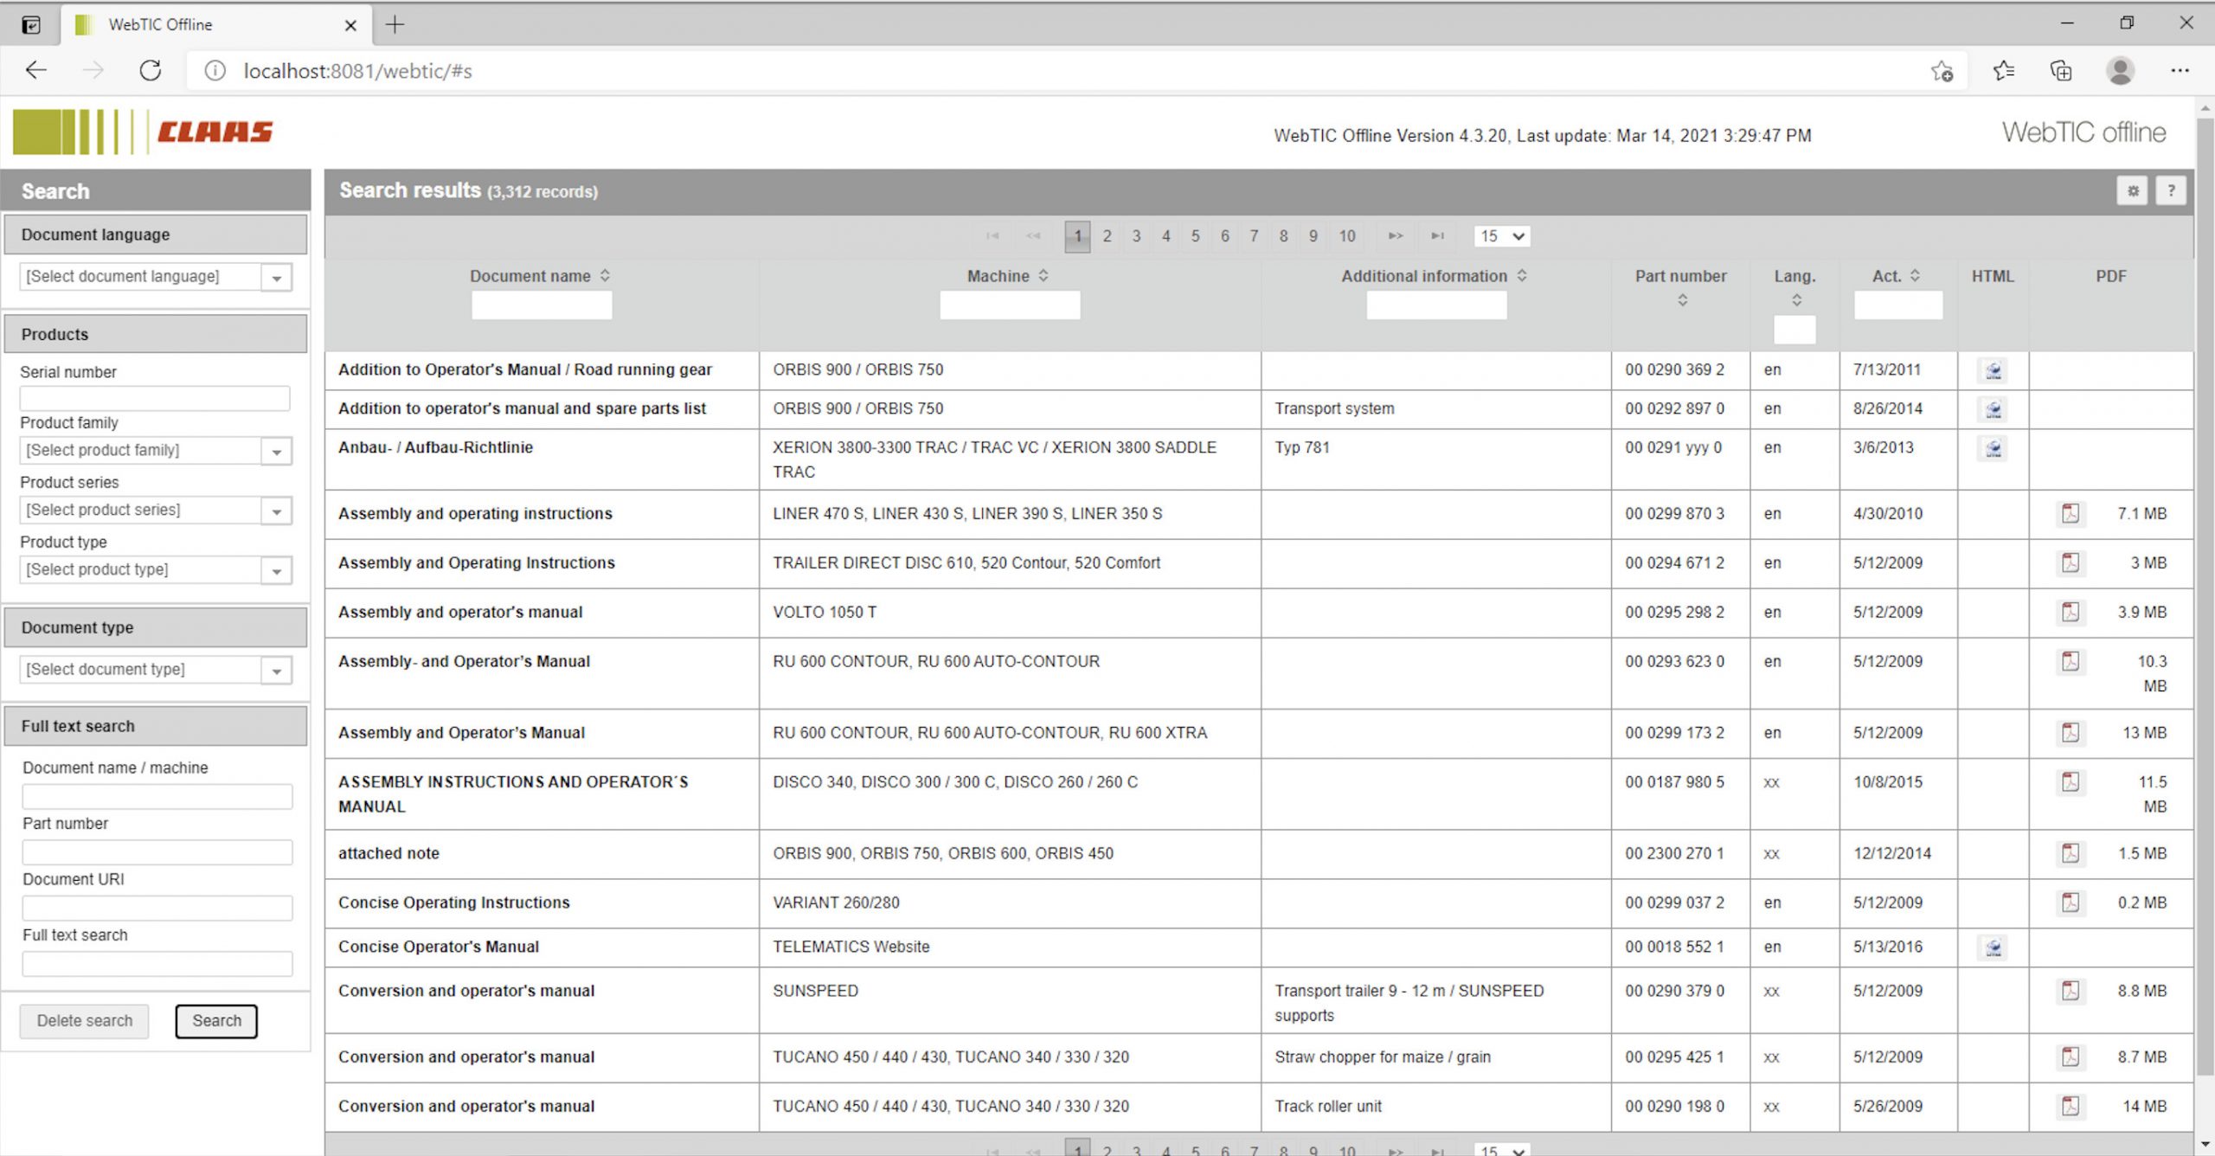
Task: Open PDF of LINER Assembly and operating instructions
Action: 2071,513
